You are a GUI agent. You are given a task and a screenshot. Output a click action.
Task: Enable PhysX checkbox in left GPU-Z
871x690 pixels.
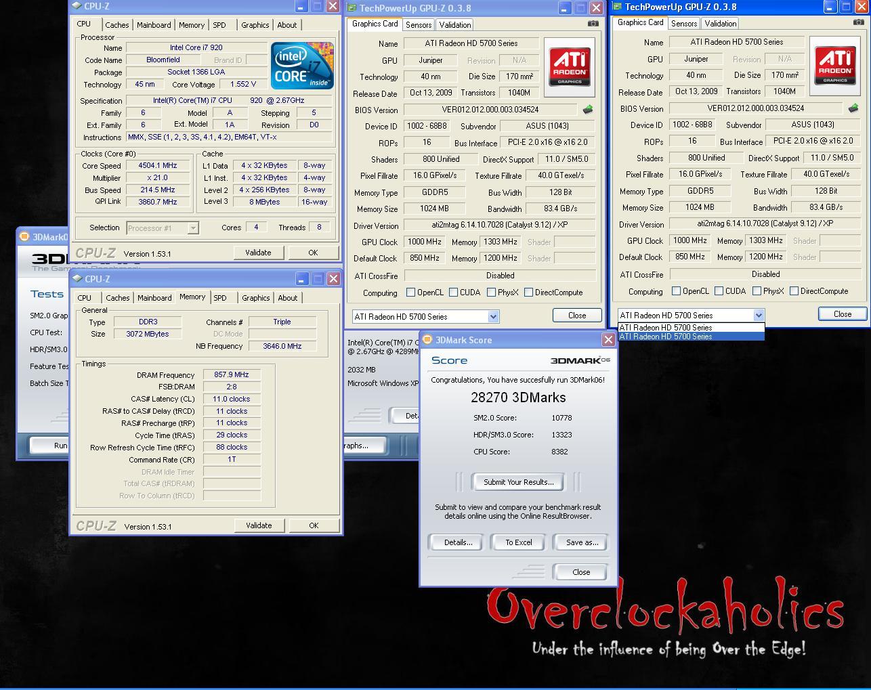point(491,293)
